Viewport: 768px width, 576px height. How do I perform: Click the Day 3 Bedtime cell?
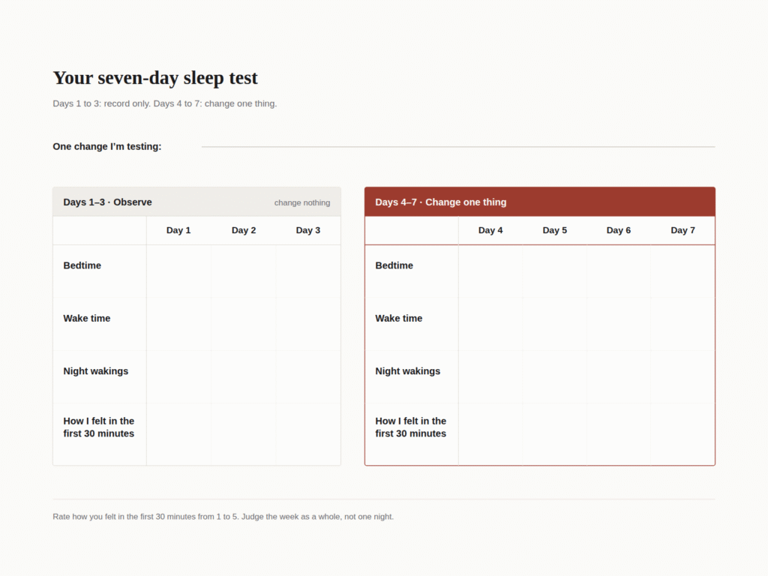pyautogui.click(x=308, y=271)
